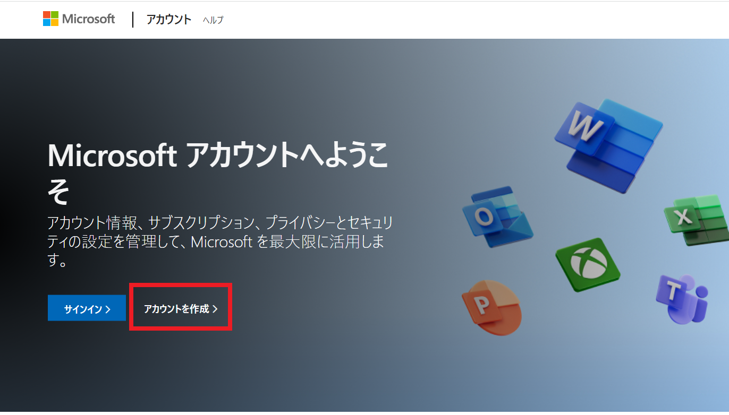Click the Xbox app icon
The image size is (729, 415).
[587, 264]
